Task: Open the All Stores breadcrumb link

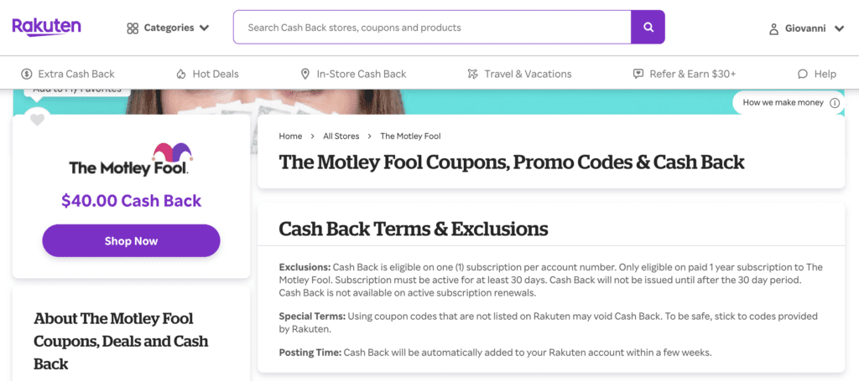Action: (341, 136)
